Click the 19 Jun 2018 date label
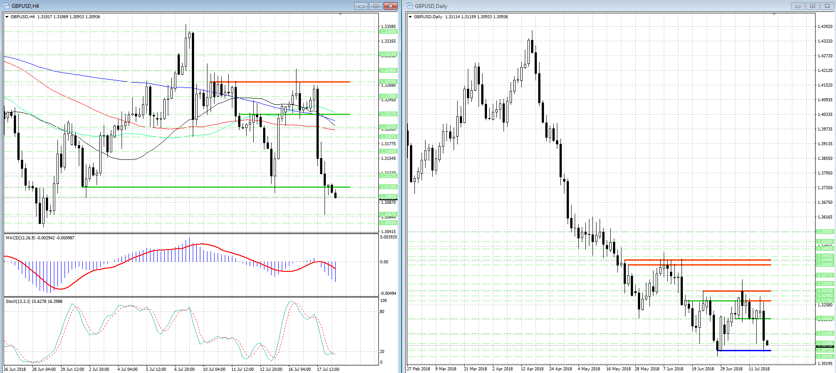This screenshot has width=836, height=373. 703,369
